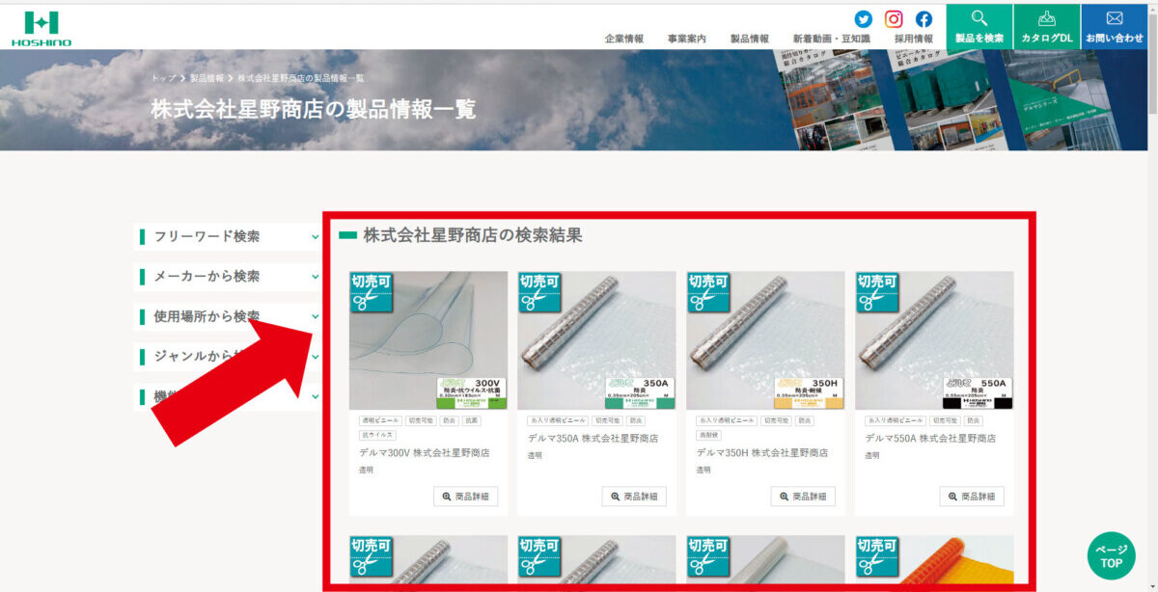
Task: Click 商品詳細 for デルマ350A
Action: point(634,497)
